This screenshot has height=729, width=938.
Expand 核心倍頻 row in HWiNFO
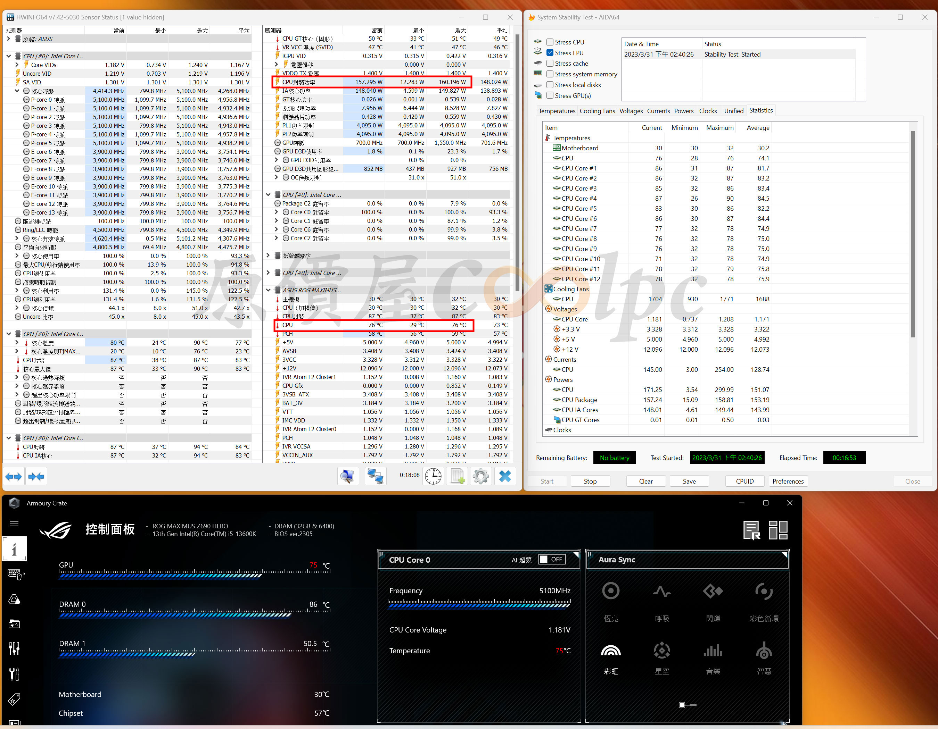point(17,308)
